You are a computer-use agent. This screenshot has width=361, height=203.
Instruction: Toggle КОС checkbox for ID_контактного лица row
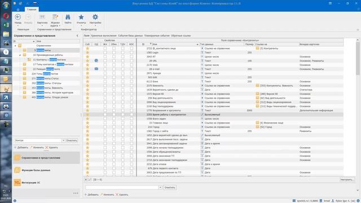pos(131,48)
